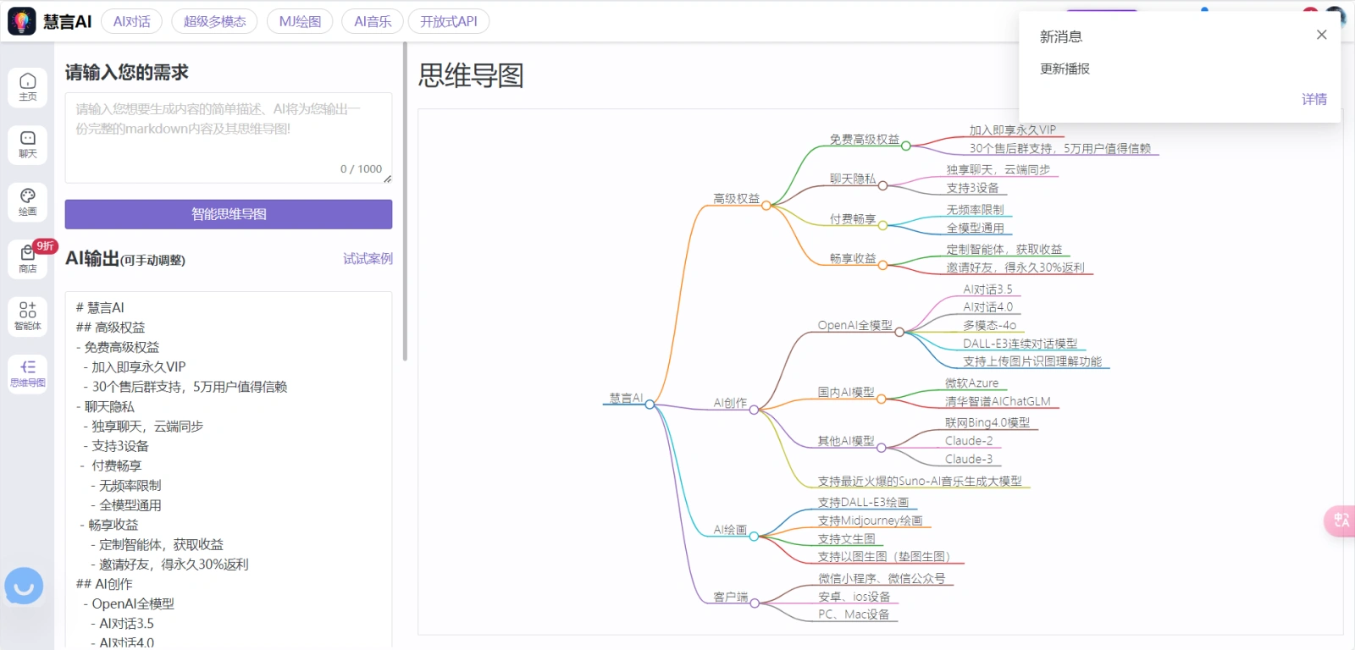This screenshot has height=650, width=1355.
Task: Click the Claude-2 mind map leaf
Action: pos(969,441)
